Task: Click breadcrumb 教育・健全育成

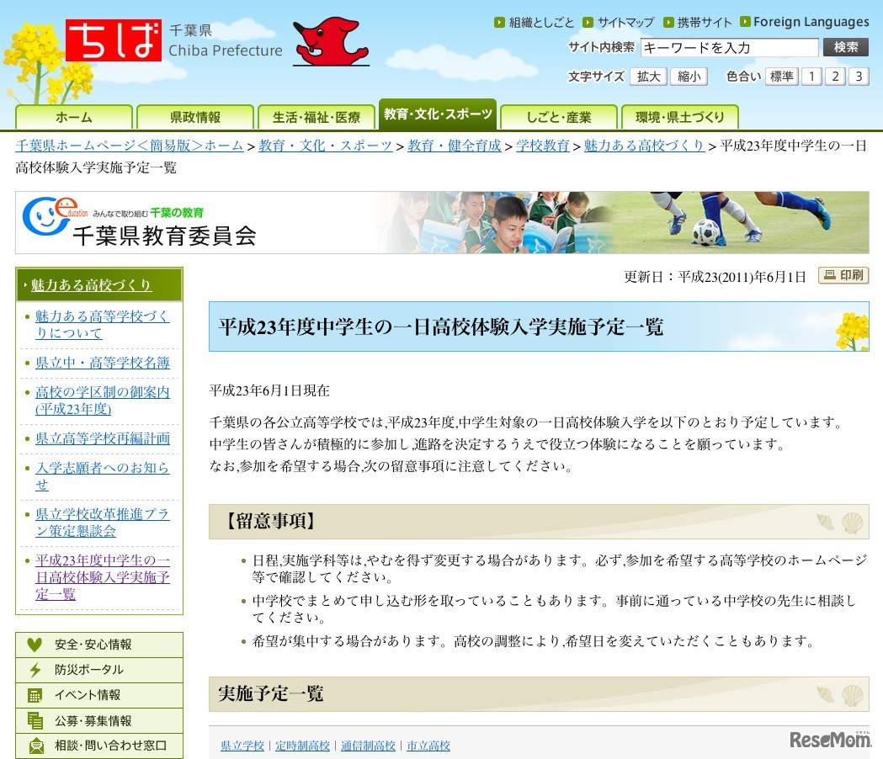Action: coord(454,146)
